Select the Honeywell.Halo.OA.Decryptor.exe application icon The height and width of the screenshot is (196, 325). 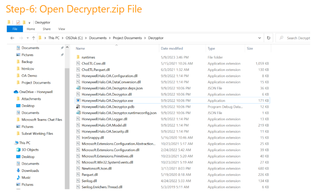point(78,101)
